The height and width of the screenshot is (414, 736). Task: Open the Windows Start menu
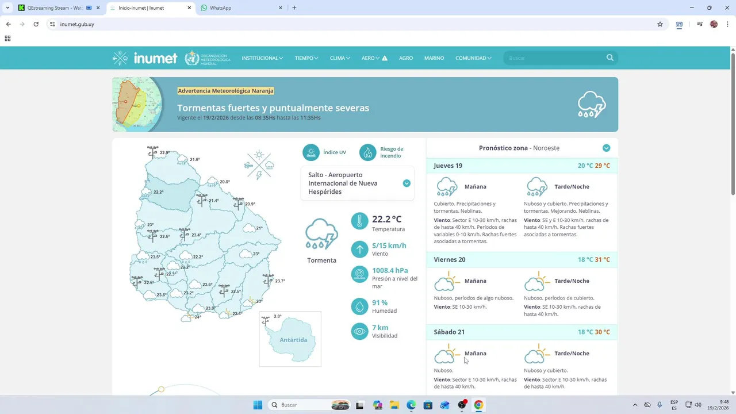[x=258, y=405]
